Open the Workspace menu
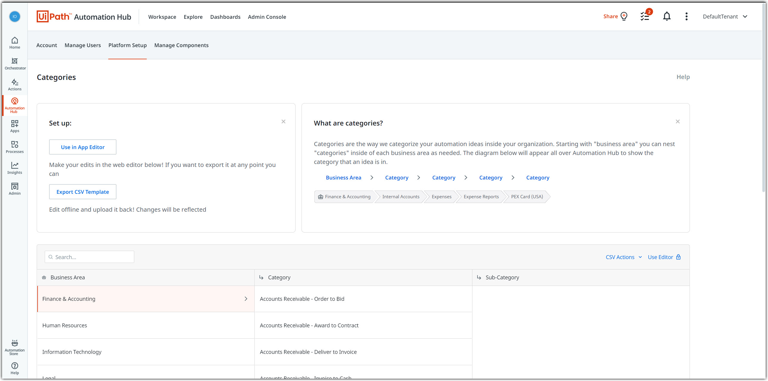Image resolution: width=768 pixels, height=381 pixels. (x=162, y=17)
